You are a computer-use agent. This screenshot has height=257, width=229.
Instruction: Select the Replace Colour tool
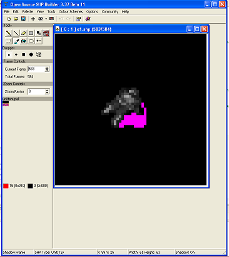pos(39,41)
